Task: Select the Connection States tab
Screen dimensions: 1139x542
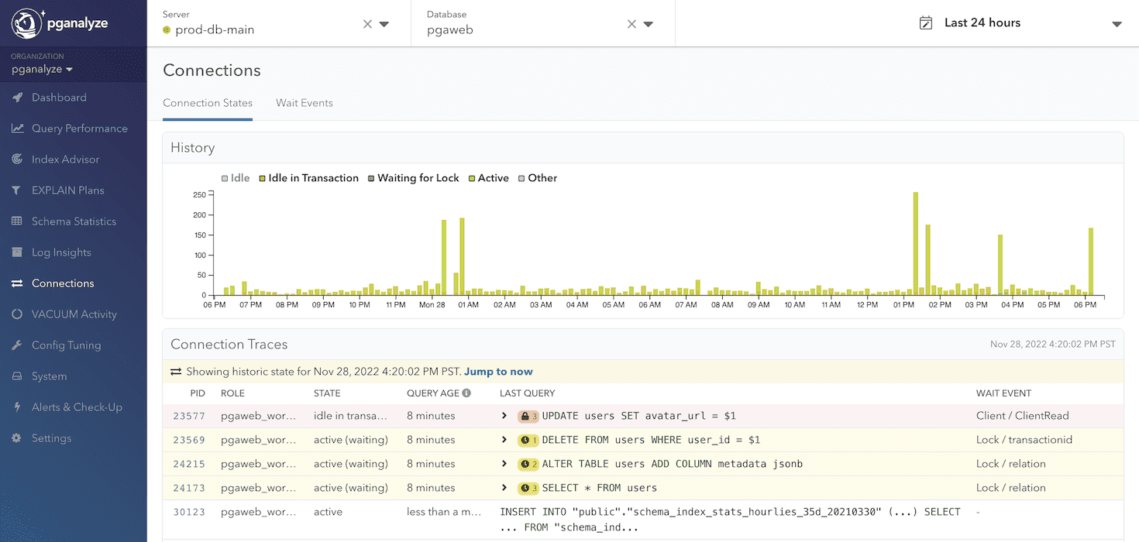Action: click(207, 103)
